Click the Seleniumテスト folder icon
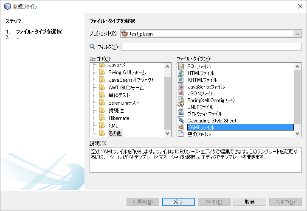This screenshot has height=211, width=307. (x=102, y=103)
